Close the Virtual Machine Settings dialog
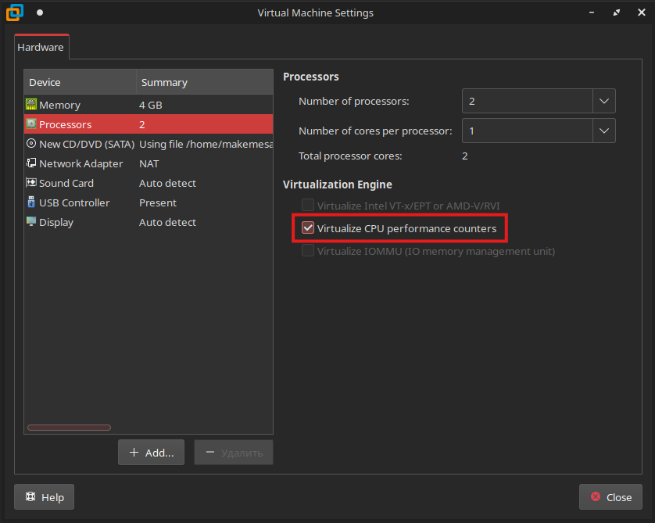The height and width of the screenshot is (523, 655). pos(610,497)
